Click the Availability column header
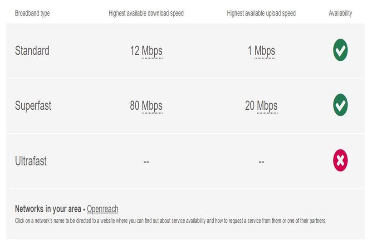372x248 pixels. 340,14
